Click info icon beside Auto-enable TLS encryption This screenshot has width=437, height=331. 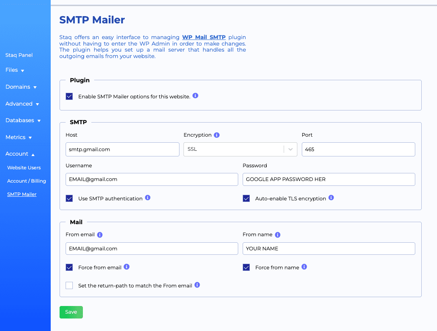[x=331, y=198]
